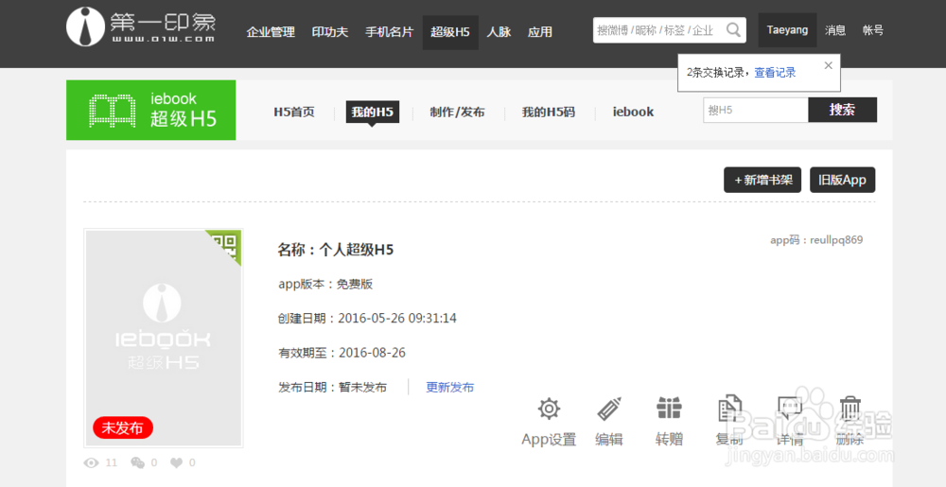Open 消息 messages
The image size is (946, 487).
[x=835, y=30]
